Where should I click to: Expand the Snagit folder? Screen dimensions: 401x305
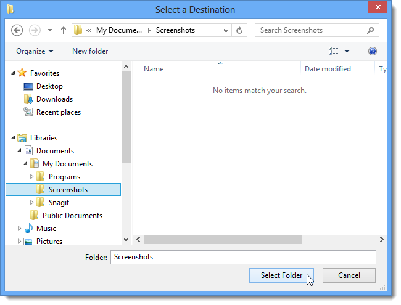point(31,203)
